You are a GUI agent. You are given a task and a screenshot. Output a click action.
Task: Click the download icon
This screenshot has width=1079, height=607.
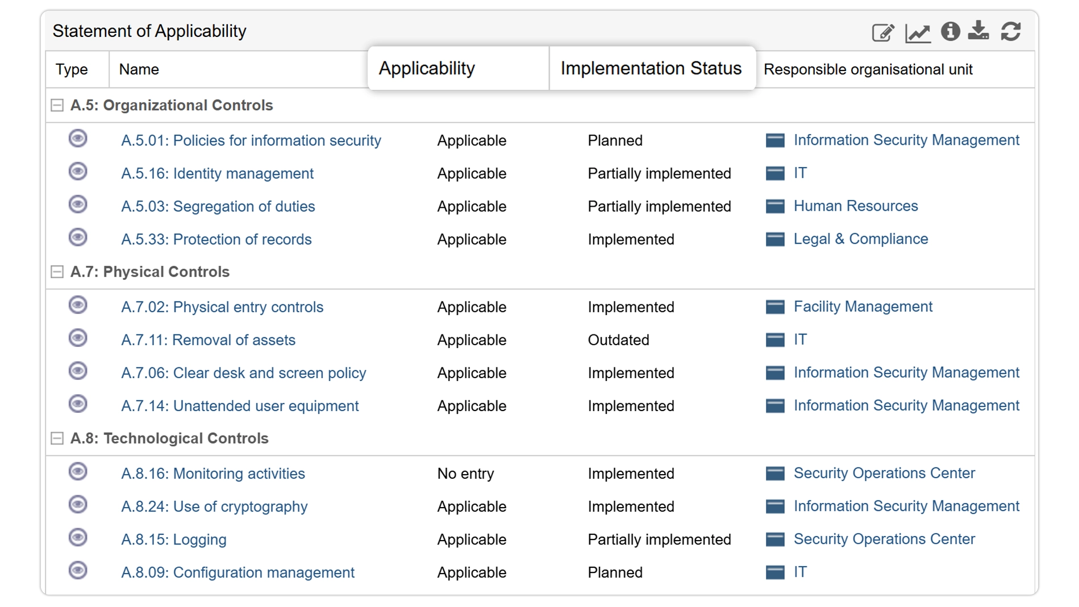978,31
